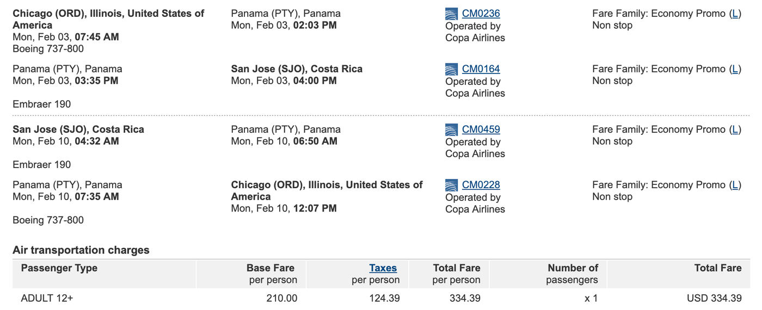Click the Copa Airlines logo beside CM0236
The width and height of the screenshot is (762, 310).
coord(451,14)
